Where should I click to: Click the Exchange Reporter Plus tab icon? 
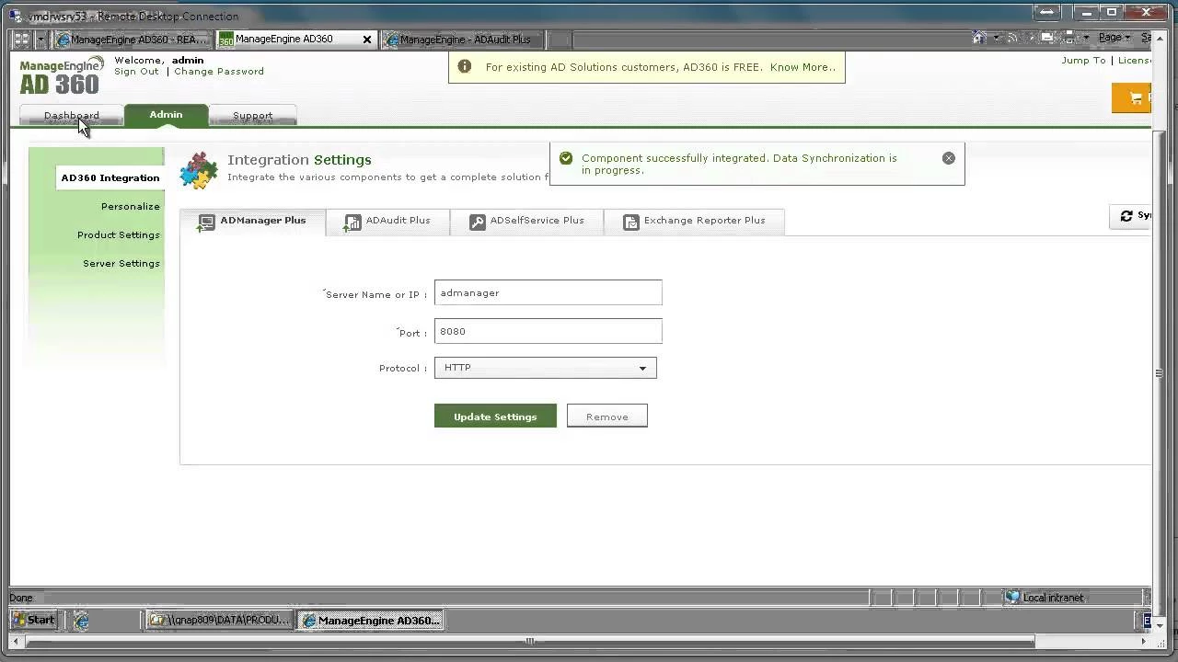(630, 223)
